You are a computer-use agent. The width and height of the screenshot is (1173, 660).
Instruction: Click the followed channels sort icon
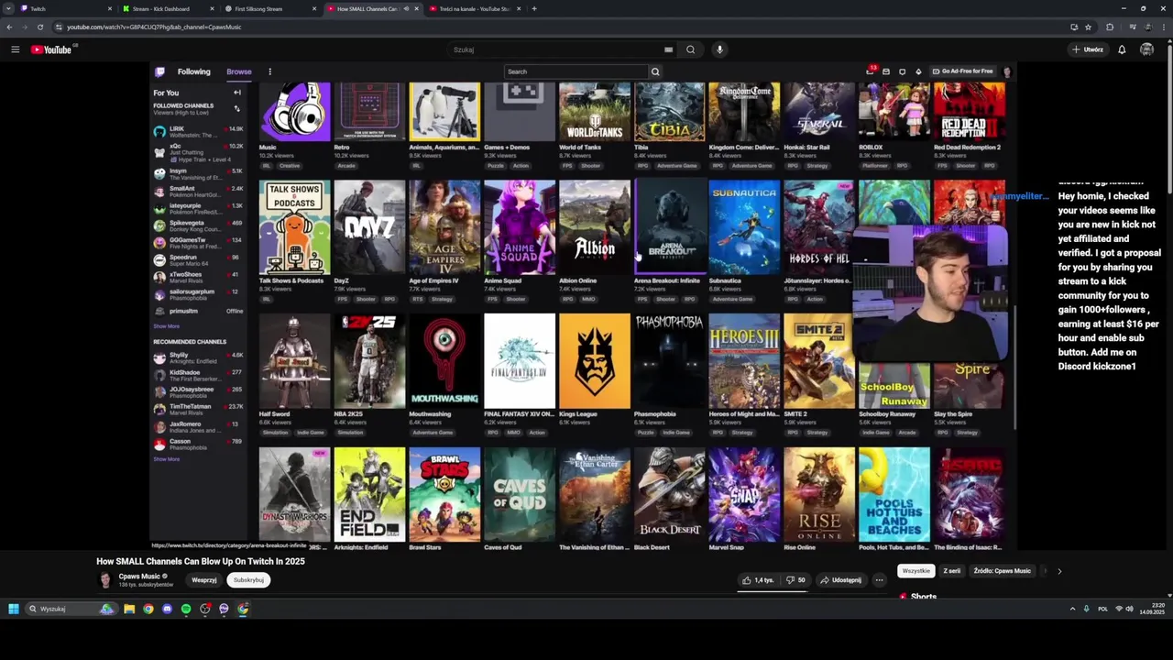click(236, 108)
